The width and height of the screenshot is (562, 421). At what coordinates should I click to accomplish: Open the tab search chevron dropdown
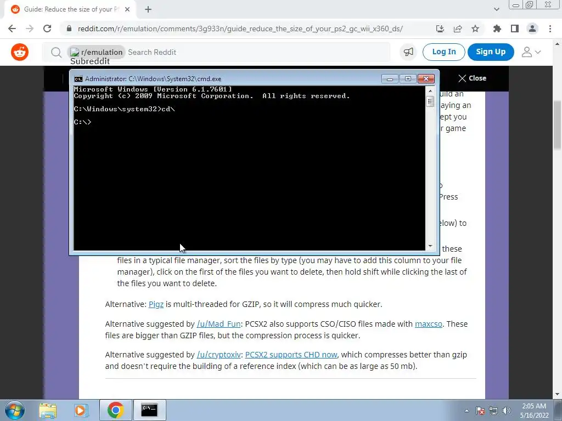(496, 10)
